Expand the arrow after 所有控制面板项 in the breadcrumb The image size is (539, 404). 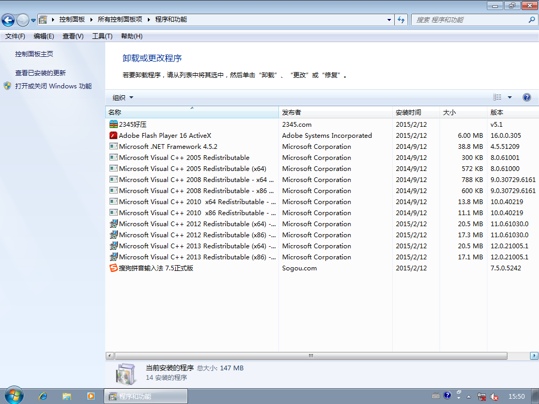149,19
